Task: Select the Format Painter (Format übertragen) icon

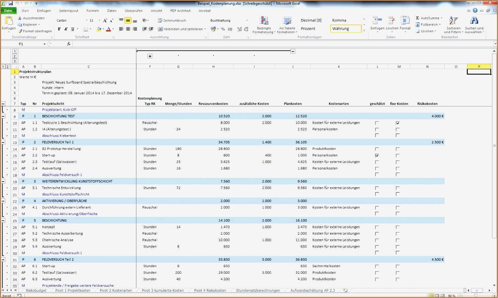Action: 20,31
